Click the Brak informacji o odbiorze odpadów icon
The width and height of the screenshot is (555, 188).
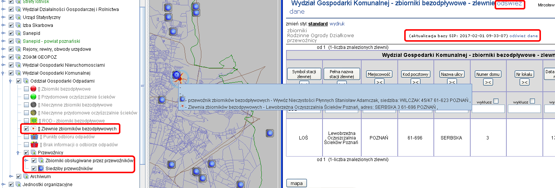pyautogui.click(x=33, y=145)
